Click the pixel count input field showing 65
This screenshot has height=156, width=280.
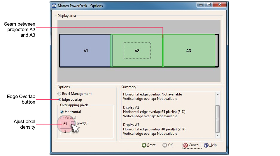pos(65,124)
